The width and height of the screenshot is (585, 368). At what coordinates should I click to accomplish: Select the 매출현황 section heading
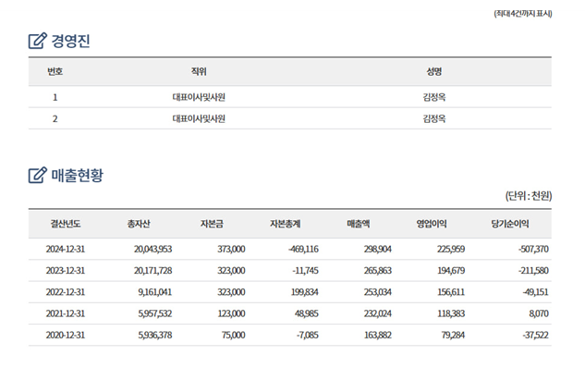tap(78, 175)
